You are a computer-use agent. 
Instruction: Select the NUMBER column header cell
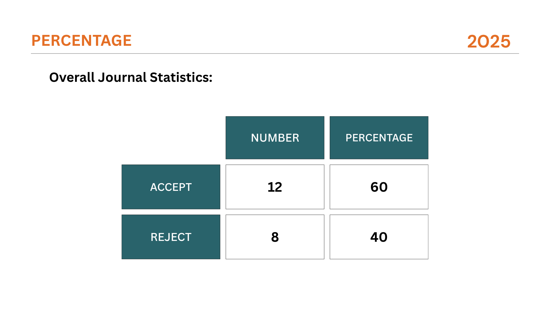coord(275,138)
